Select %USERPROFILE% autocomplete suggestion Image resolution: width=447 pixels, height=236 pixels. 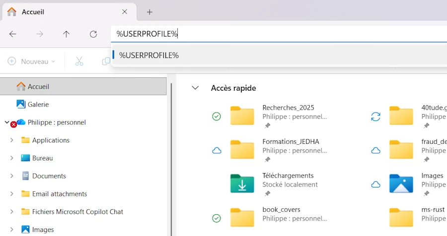149,55
